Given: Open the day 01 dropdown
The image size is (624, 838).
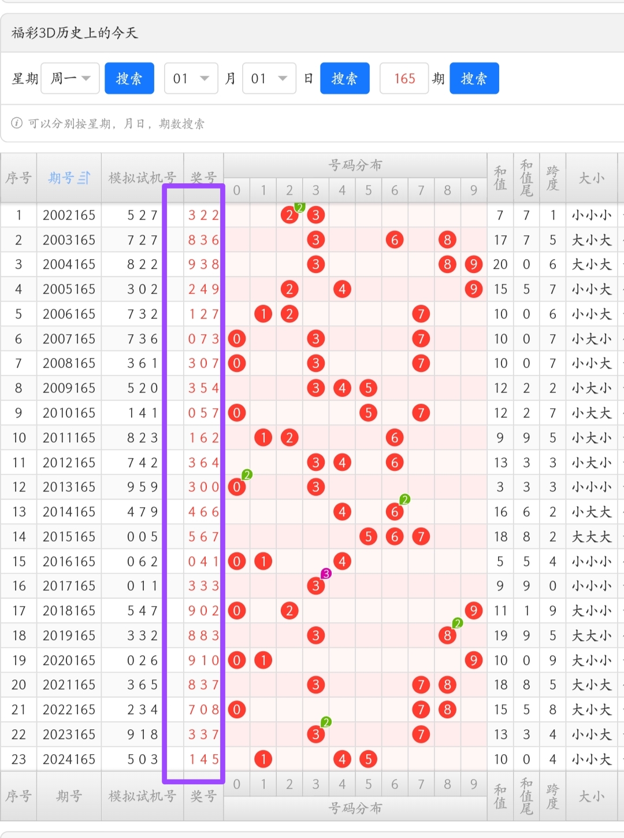Looking at the screenshot, I should coord(269,78).
